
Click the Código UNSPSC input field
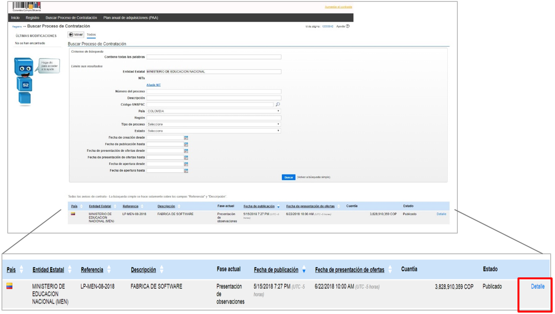point(210,105)
